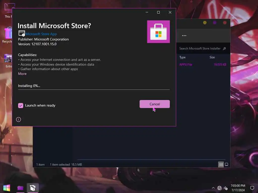Click the Installing 0%... status text
This screenshot has height=193, width=258.
coord(29,86)
